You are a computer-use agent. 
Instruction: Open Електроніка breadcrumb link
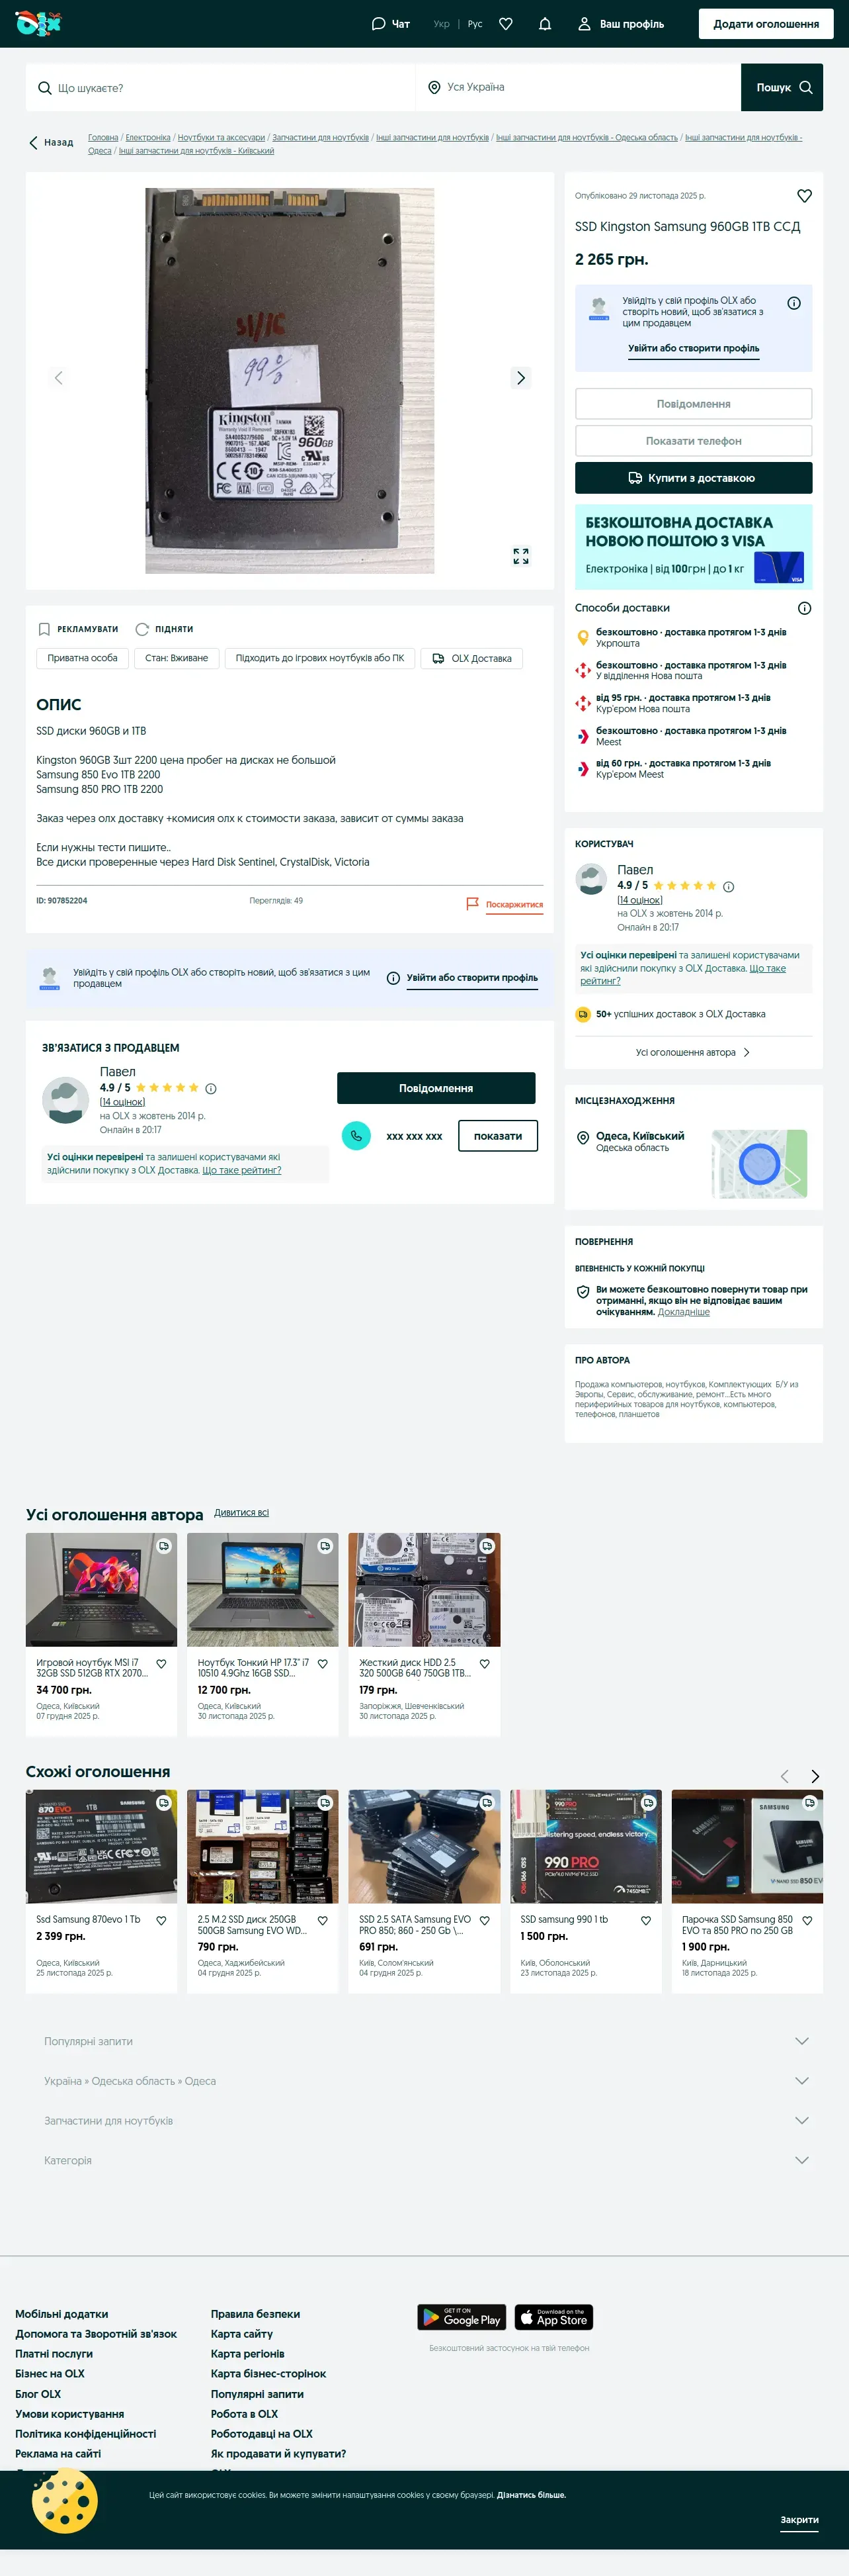(148, 138)
